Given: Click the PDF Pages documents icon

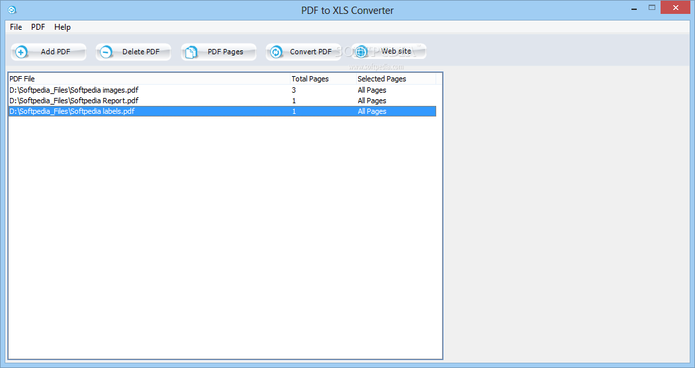Looking at the screenshot, I should [x=191, y=52].
